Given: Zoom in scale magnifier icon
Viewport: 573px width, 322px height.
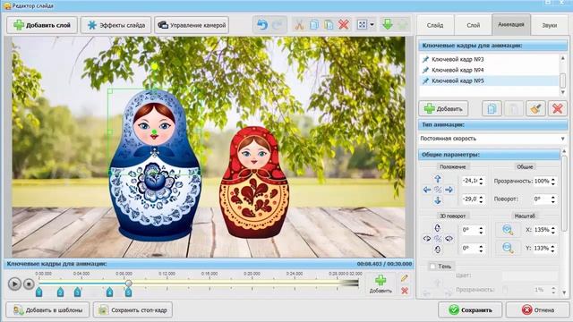Looking at the screenshot, I should click(x=508, y=230).
